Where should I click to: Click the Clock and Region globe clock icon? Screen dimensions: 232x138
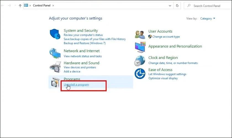[140, 61]
